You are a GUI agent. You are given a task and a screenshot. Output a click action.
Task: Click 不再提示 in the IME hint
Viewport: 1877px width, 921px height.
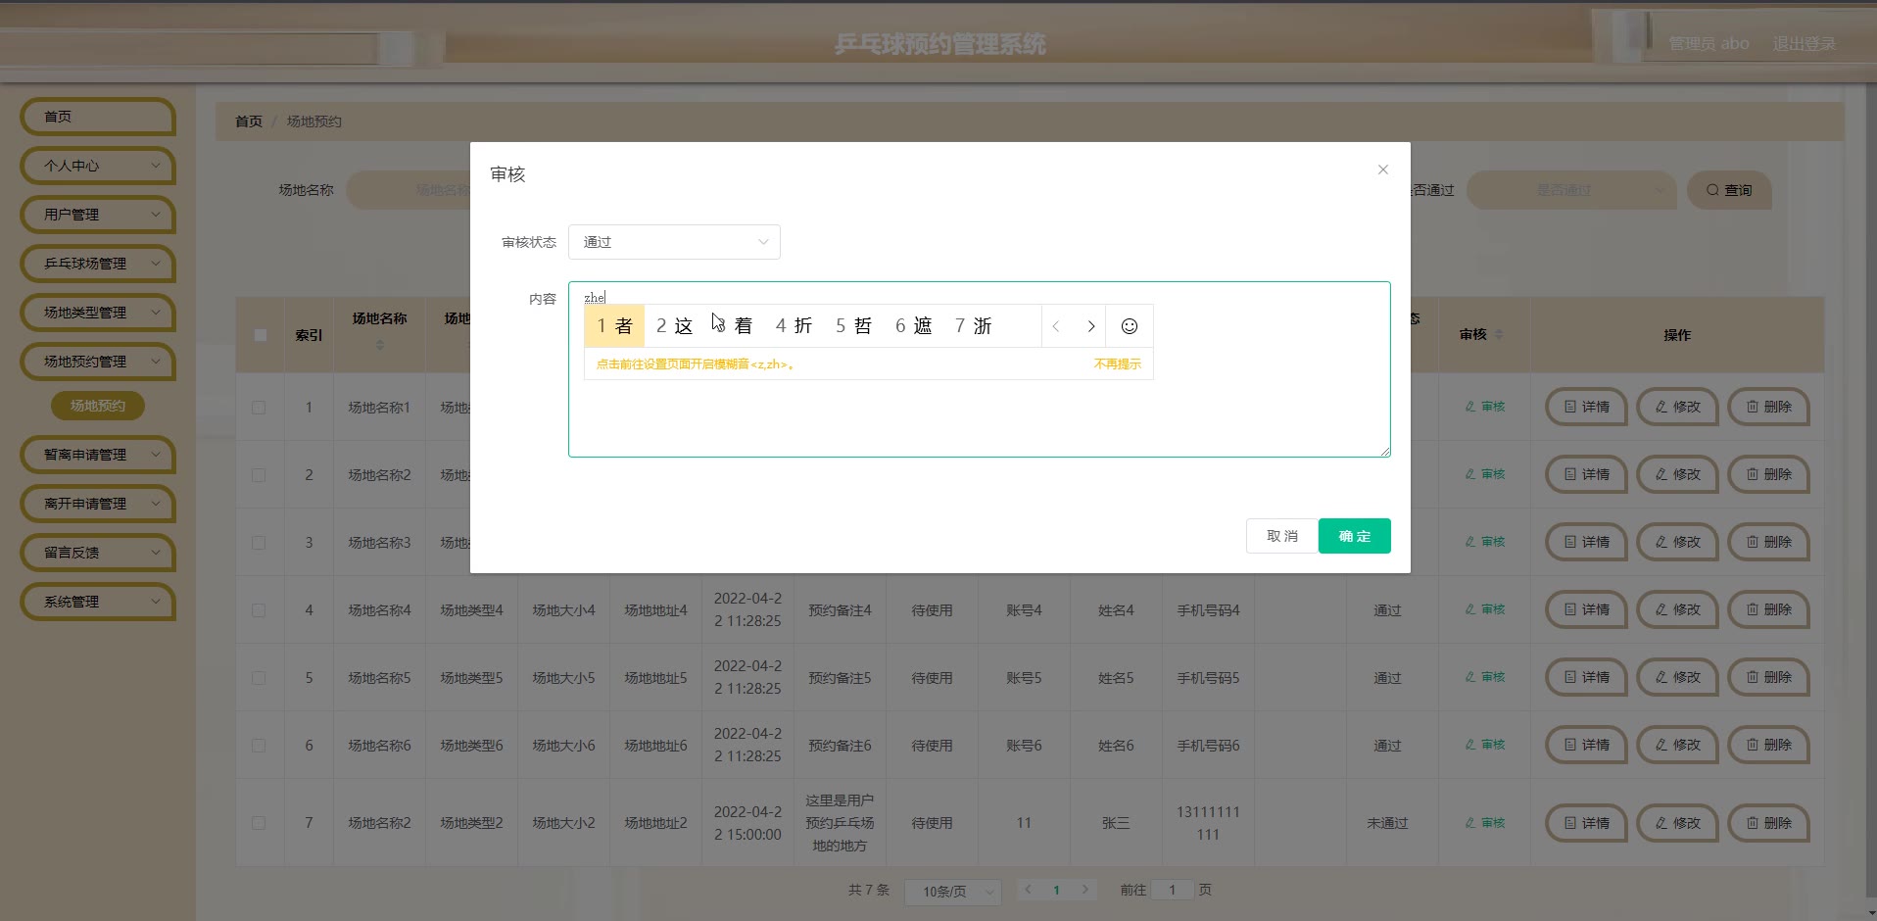[1118, 364]
